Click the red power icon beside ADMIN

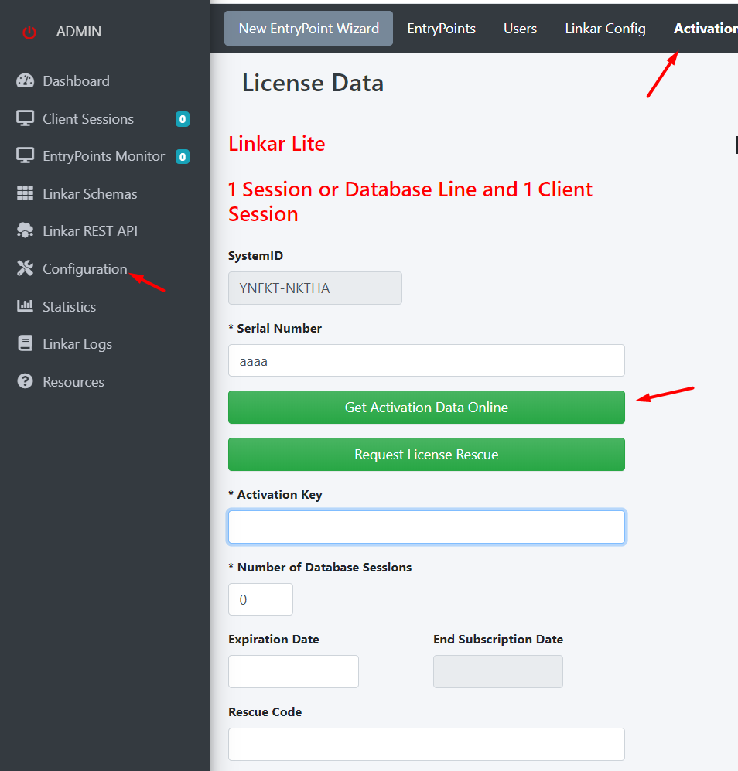pos(29,32)
